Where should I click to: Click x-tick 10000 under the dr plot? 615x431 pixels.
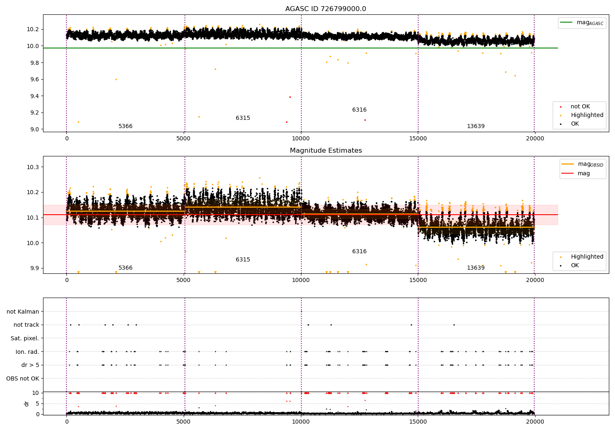pyautogui.click(x=301, y=422)
